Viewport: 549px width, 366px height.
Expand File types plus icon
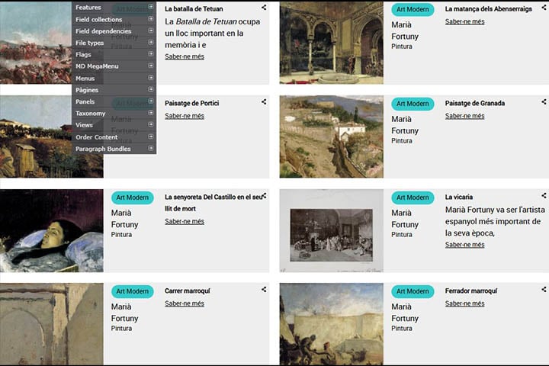click(x=150, y=42)
